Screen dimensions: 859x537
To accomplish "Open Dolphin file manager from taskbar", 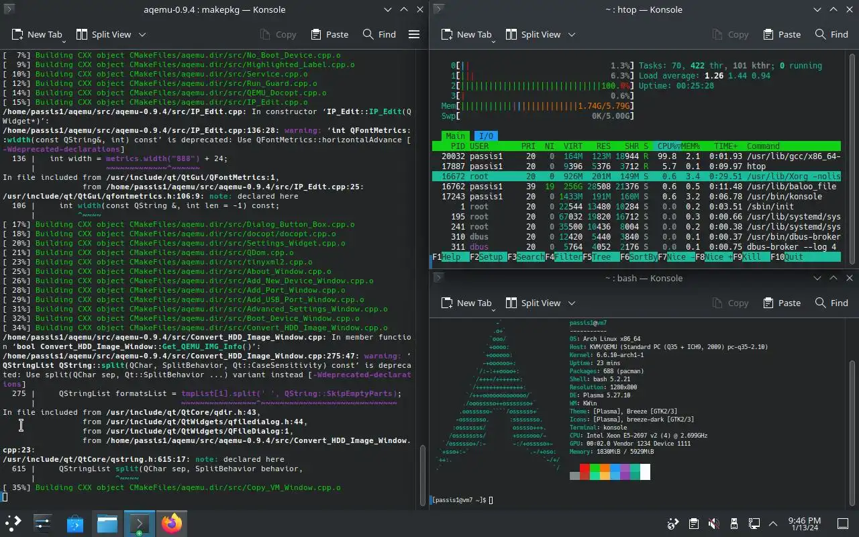I will point(107,523).
